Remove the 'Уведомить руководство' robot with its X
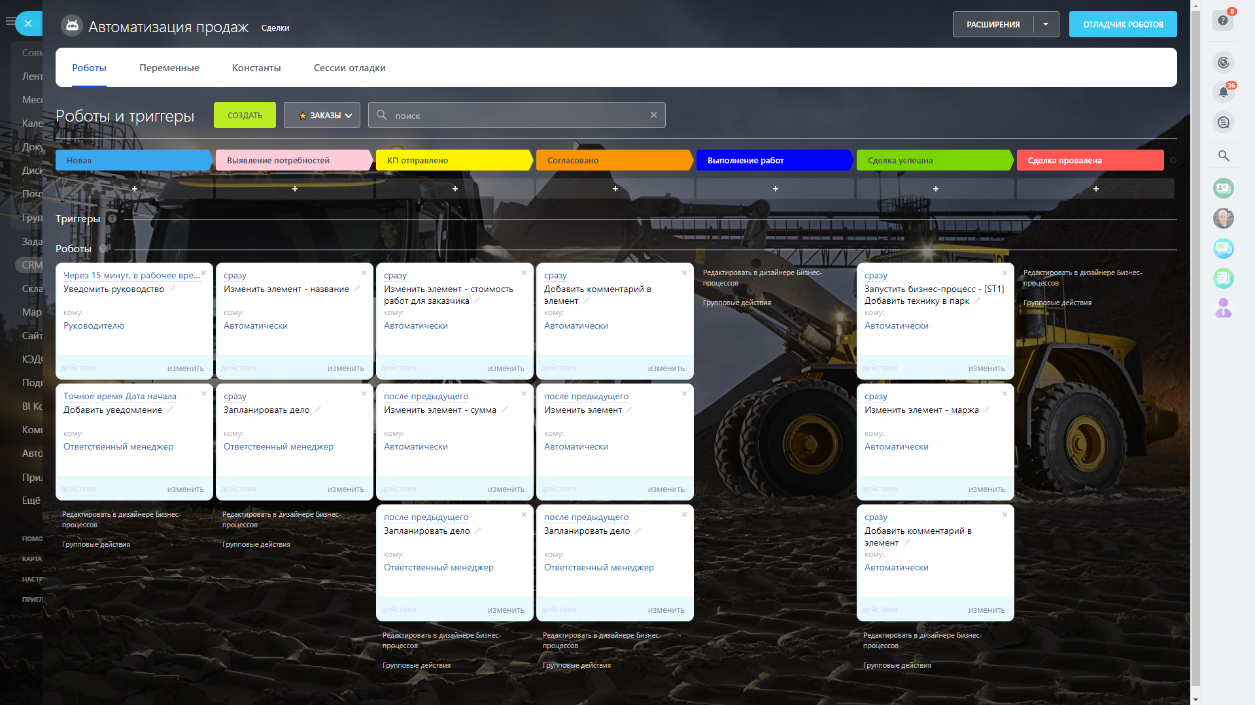Image resolution: width=1255 pixels, height=705 pixels. coord(204,273)
